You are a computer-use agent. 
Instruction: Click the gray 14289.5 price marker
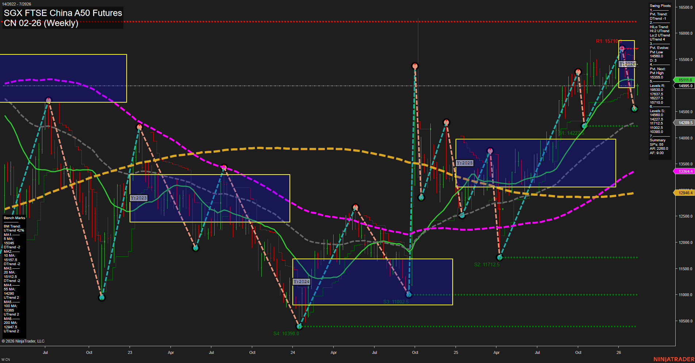686,123
